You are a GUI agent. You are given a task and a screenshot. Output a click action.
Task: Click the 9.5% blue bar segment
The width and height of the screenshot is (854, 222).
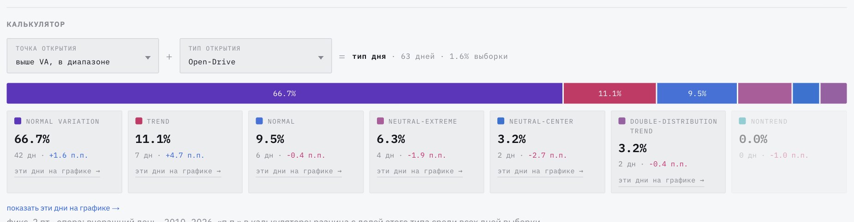(x=697, y=93)
